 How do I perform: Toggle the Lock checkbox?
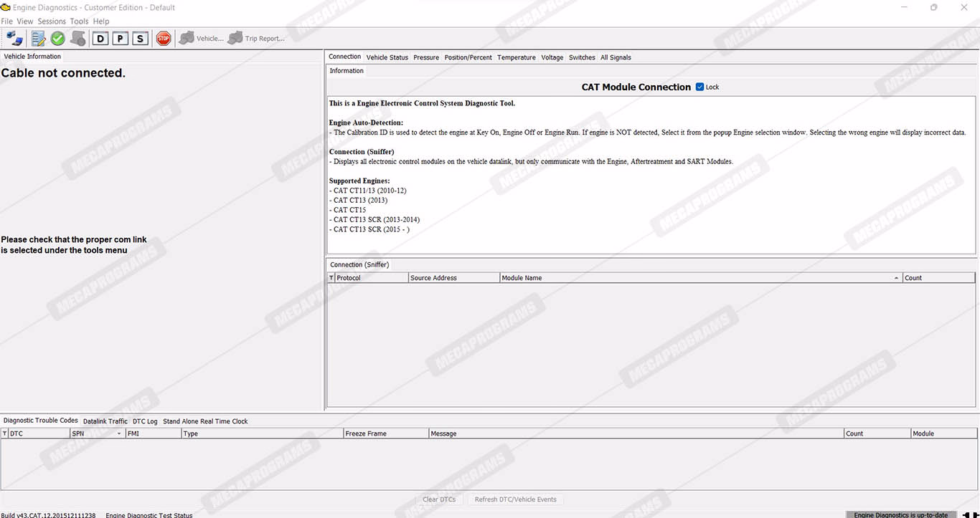point(700,87)
